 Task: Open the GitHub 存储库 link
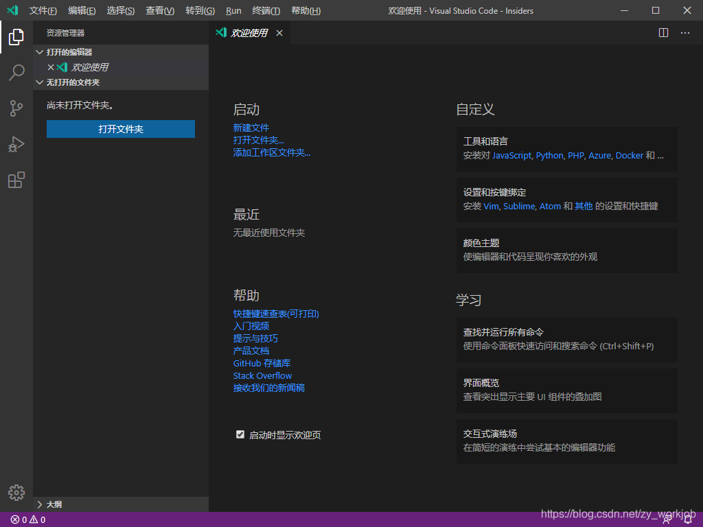pyautogui.click(x=262, y=363)
